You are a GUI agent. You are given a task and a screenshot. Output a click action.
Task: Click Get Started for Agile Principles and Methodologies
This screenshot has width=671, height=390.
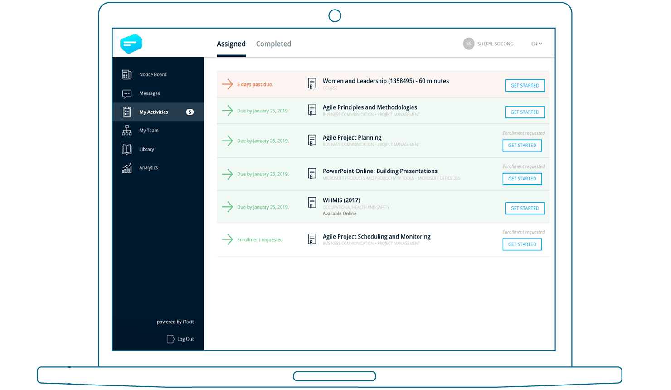[x=525, y=112]
